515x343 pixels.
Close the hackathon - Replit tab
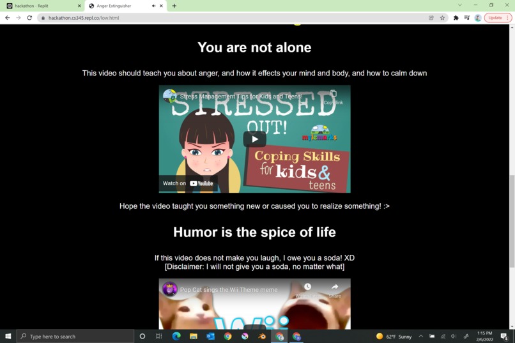click(x=79, y=6)
